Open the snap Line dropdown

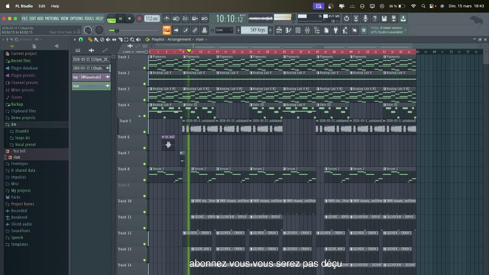click(224, 30)
